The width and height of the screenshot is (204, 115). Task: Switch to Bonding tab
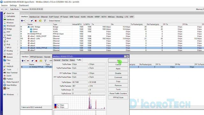(120, 17)
